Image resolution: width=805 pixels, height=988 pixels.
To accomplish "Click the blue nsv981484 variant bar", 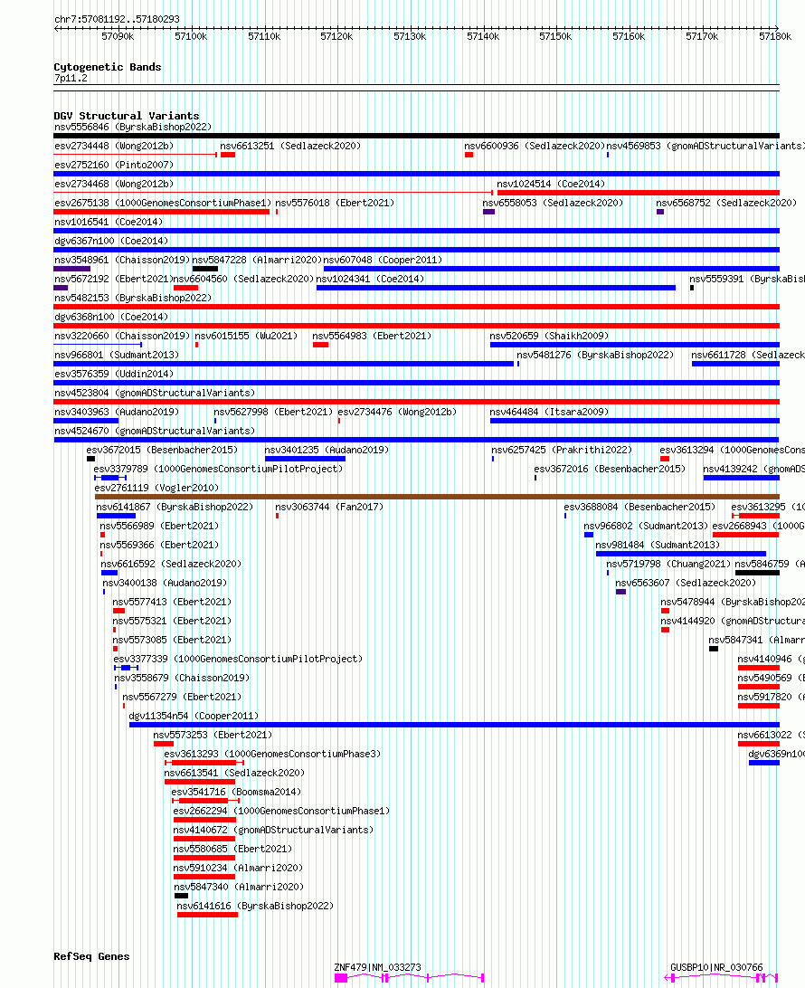I will coord(681,554).
